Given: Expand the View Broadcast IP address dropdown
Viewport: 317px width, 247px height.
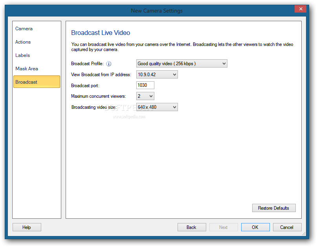Looking at the screenshot, I should [x=157, y=75].
